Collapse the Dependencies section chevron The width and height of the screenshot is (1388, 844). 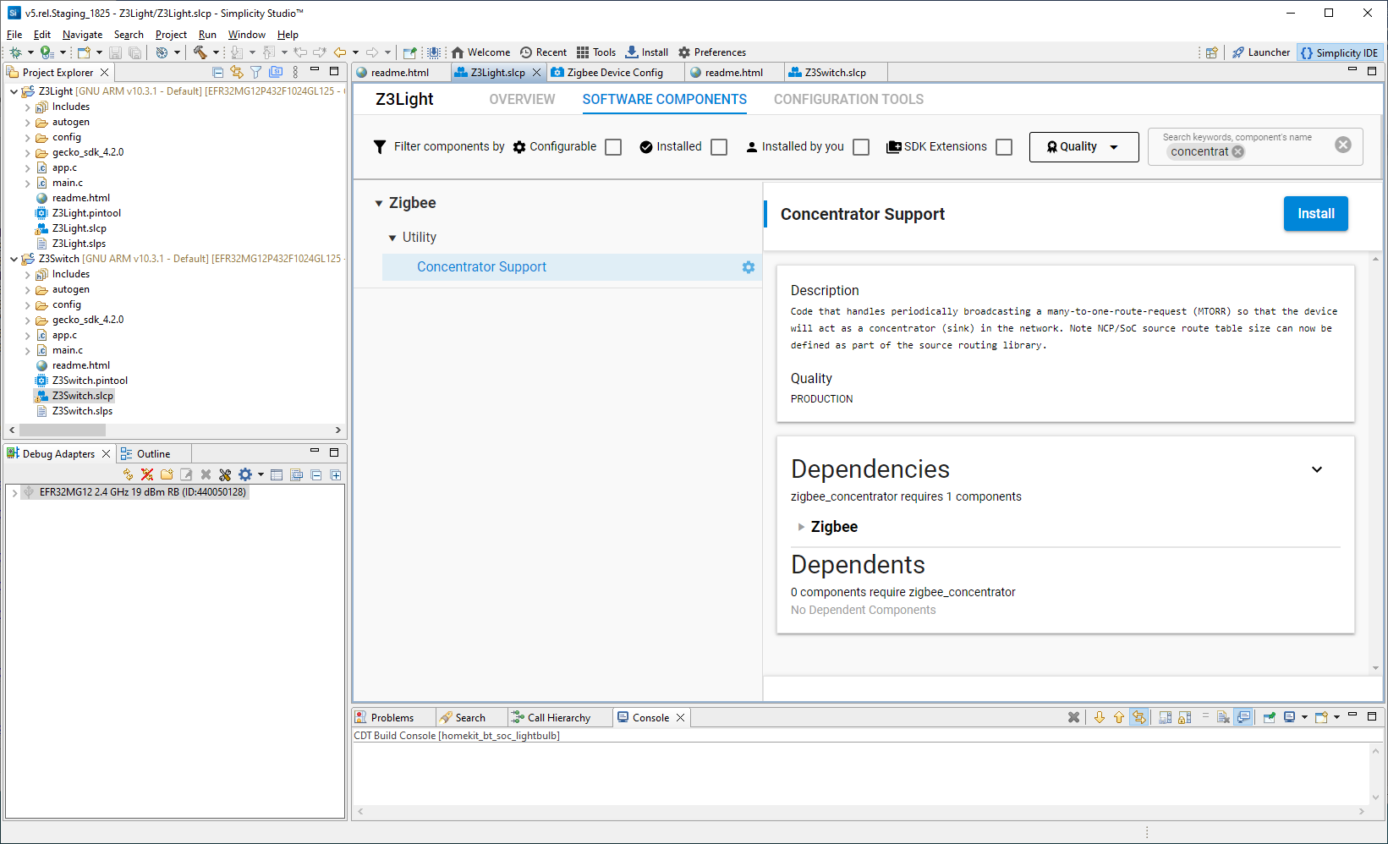(x=1316, y=469)
